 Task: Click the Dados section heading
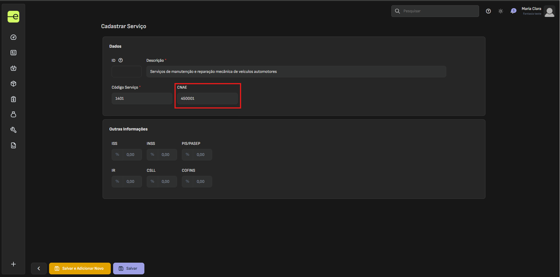point(115,46)
